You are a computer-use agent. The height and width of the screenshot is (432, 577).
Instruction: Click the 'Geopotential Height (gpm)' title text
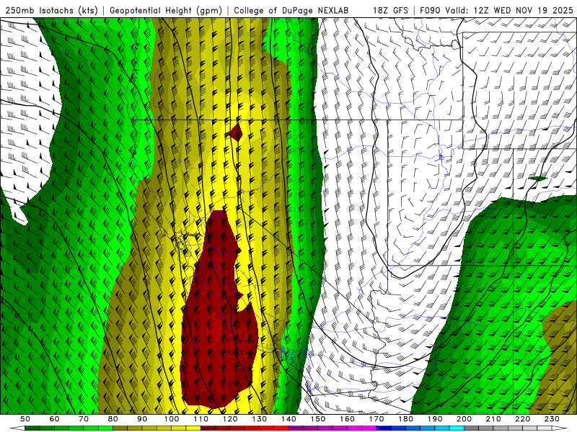tap(166, 11)
